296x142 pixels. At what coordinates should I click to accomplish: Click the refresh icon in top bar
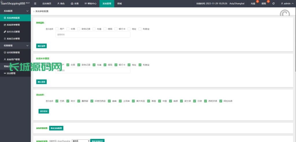(273, 4)
